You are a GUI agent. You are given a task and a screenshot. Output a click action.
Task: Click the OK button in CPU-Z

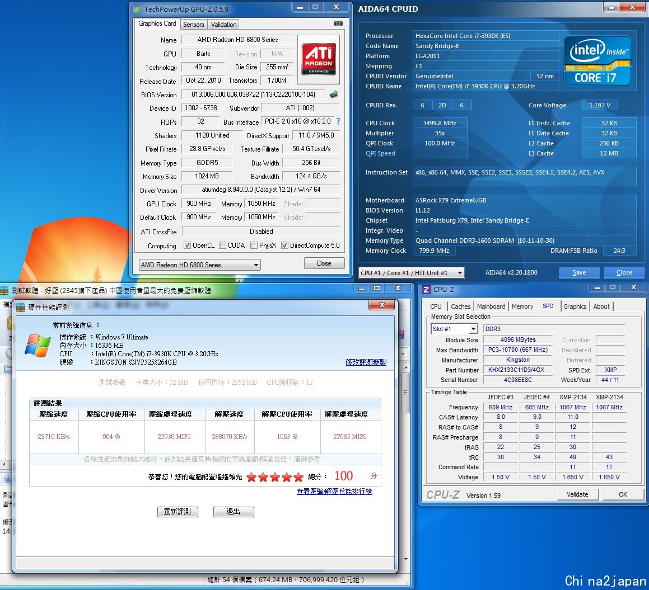point(623,494)
